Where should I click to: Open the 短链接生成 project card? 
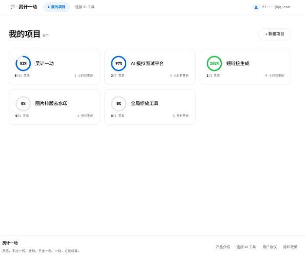click(245, 67)
